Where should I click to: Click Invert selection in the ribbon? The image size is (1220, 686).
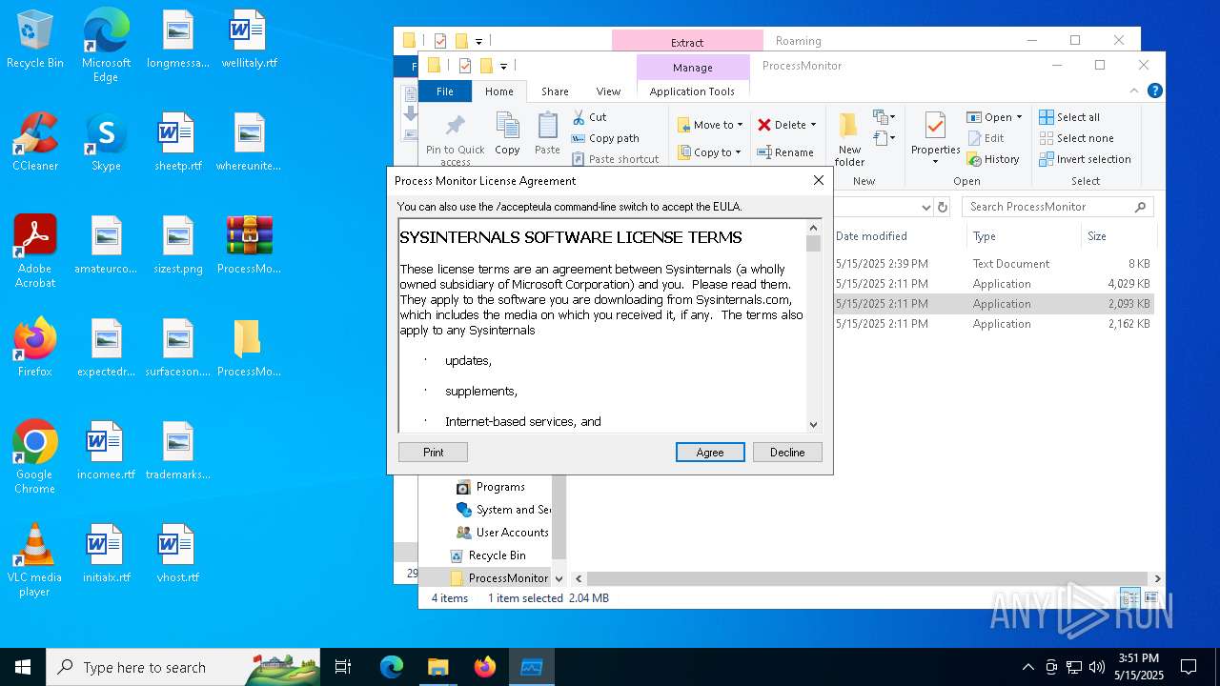coord(1085,159)
